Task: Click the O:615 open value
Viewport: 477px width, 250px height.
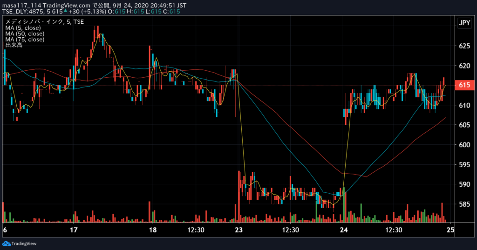Action: 116,12
